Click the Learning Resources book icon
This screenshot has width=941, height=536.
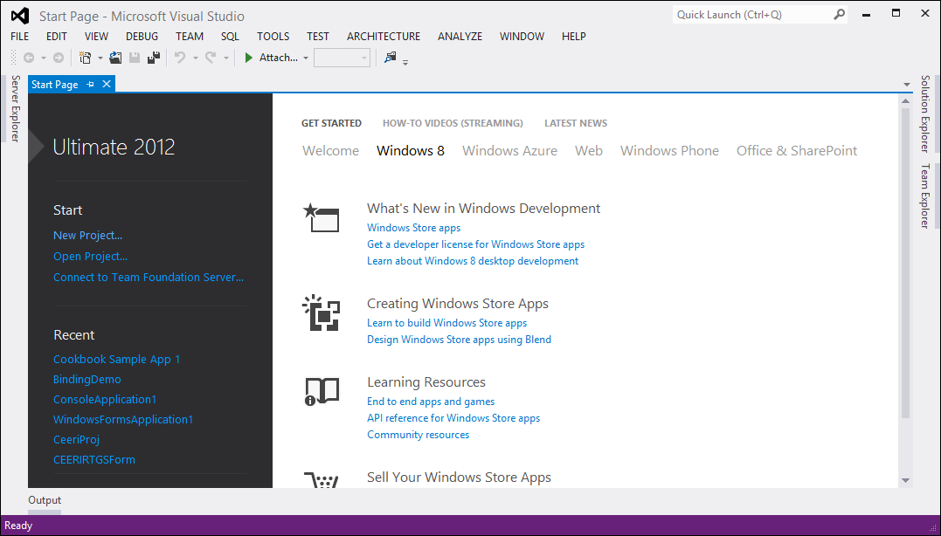pyautogui.click(x=322, y=391)
